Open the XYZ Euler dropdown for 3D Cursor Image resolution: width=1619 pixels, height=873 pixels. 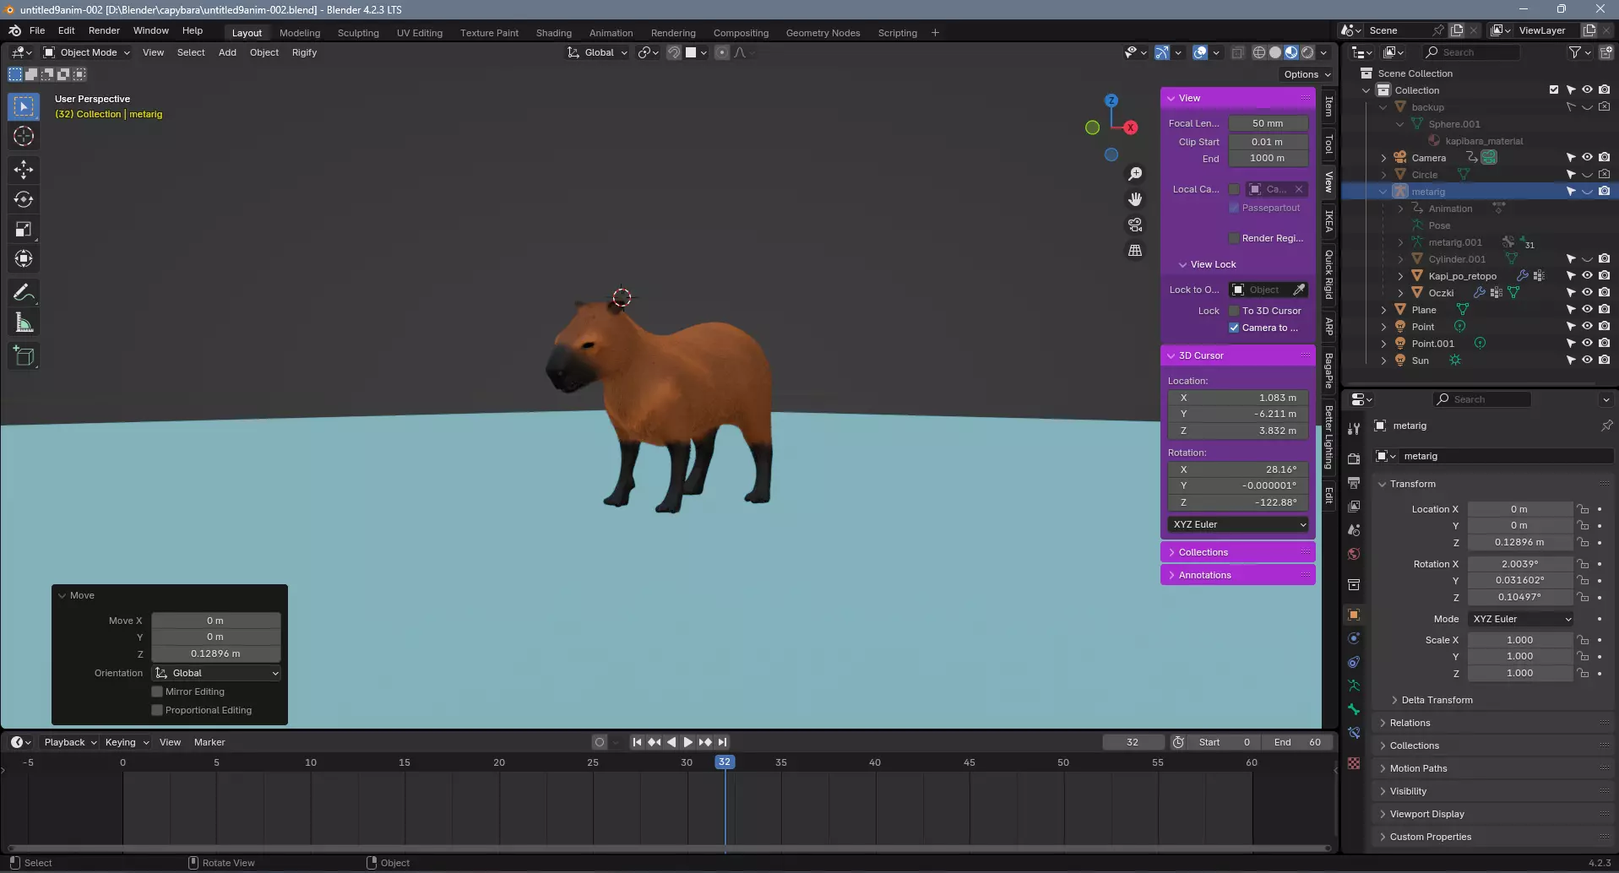pyautogui.click(x=1239, y=524)
